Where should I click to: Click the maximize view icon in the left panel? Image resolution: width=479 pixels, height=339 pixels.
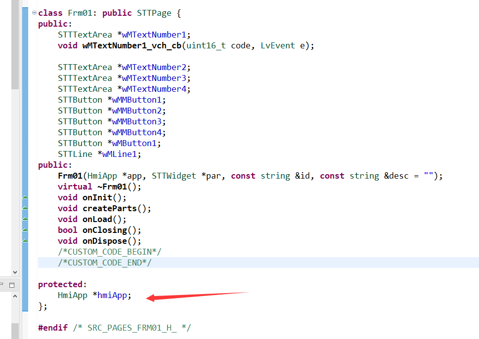pos(12,285)
